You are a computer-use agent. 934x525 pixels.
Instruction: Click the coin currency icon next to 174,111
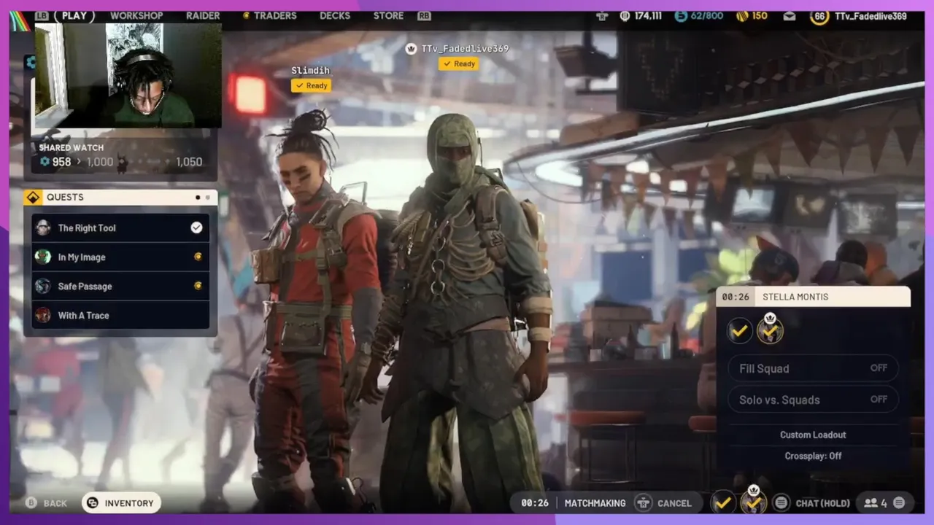tap(625, 15)
